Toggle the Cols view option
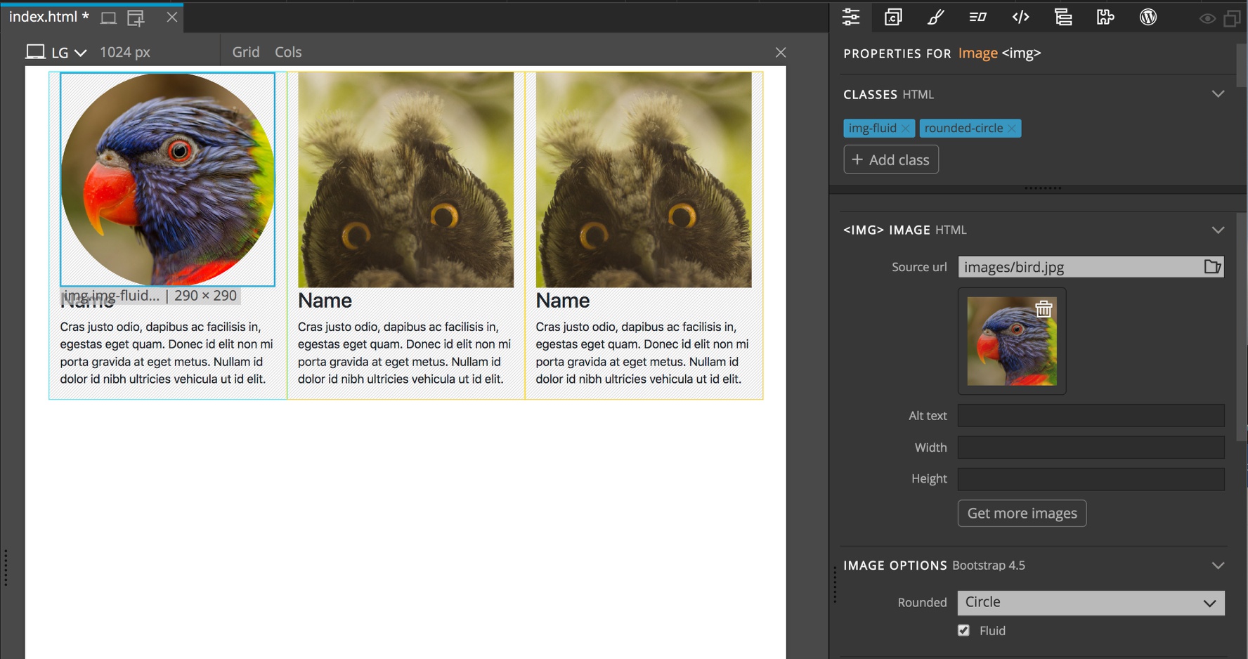The height and width of the screenshot is (659, 1248). point(288,52)
